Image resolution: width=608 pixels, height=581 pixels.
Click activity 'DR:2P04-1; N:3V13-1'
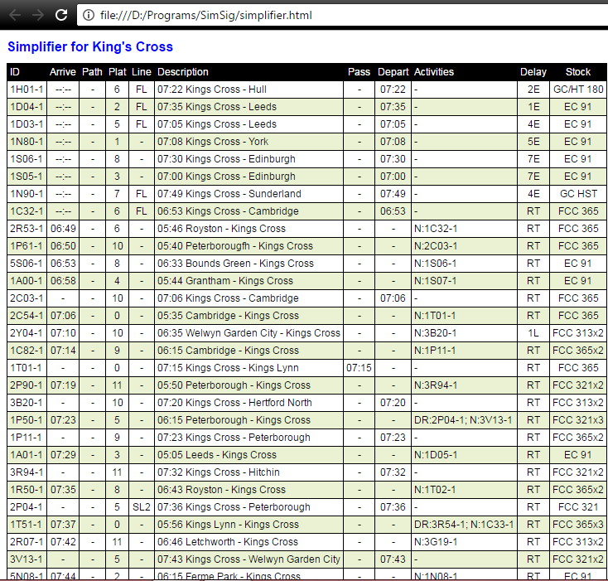pyautogui.click(x=463, y=420)
